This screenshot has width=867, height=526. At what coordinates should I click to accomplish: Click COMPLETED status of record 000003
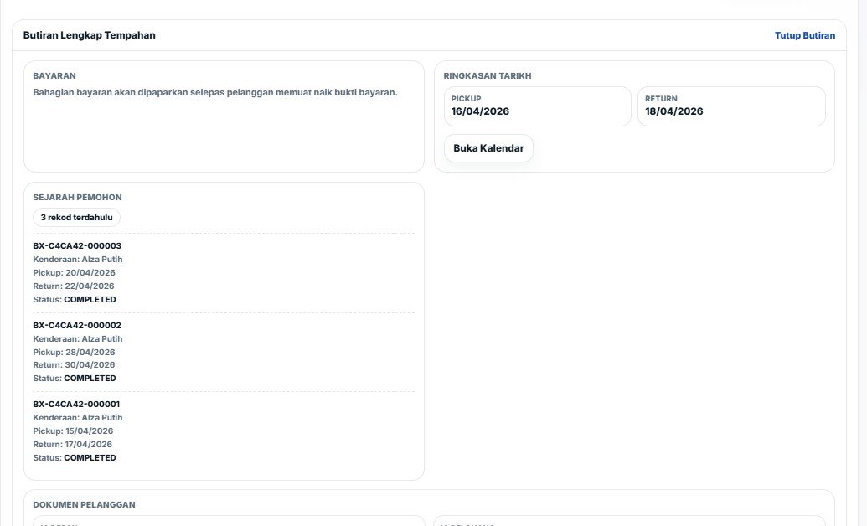[x=90, y=300]
